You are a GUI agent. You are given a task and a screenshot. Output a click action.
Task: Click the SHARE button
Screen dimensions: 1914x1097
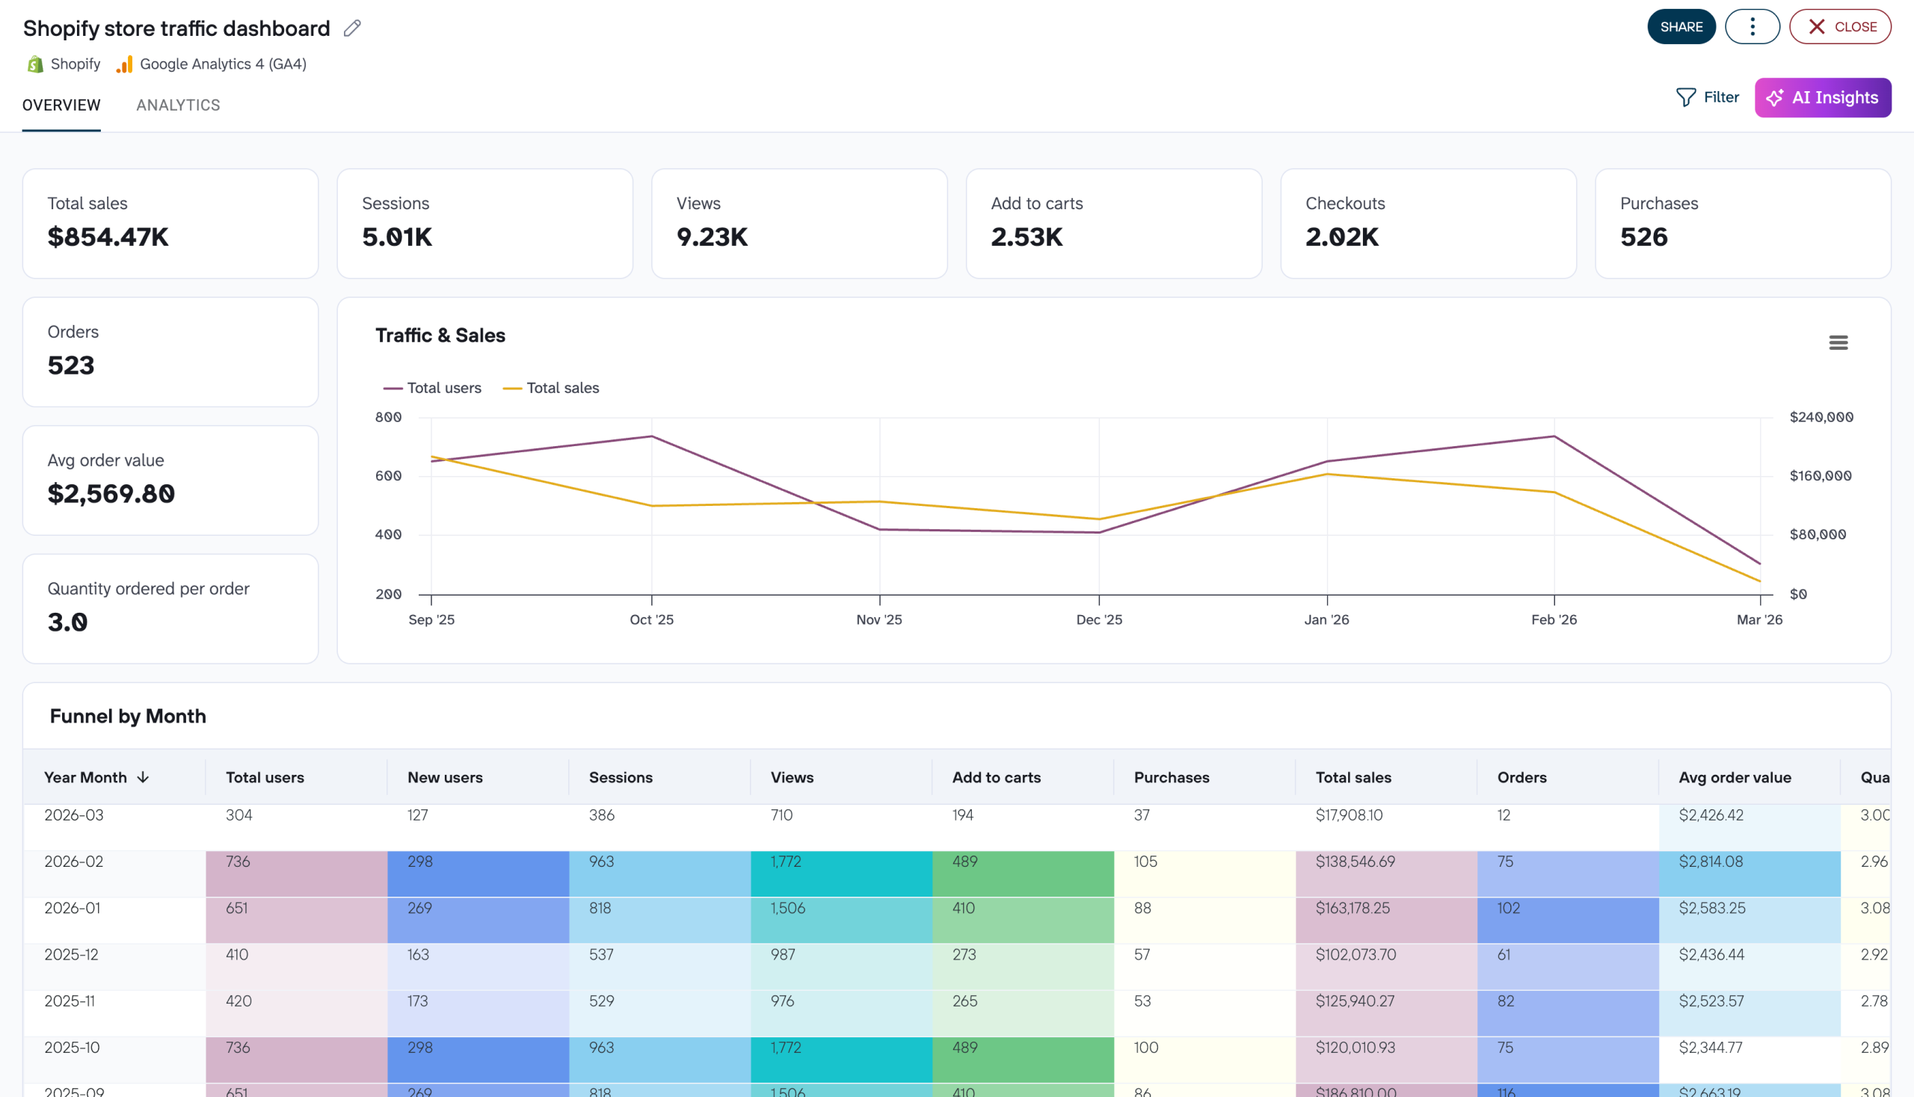1682,25
